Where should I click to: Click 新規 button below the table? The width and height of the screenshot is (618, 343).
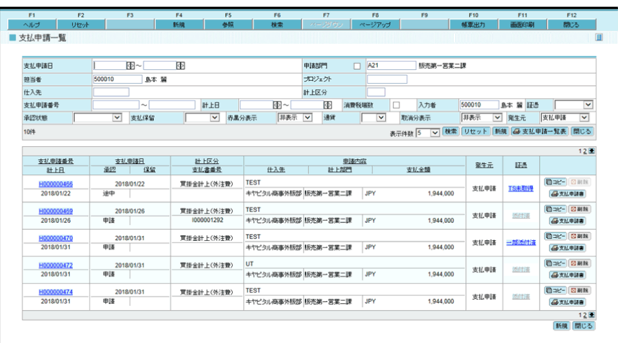[561, 326]
